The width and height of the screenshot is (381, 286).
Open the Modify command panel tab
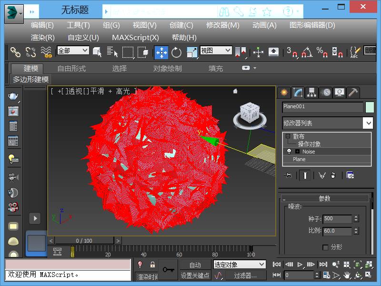(298, 92)
